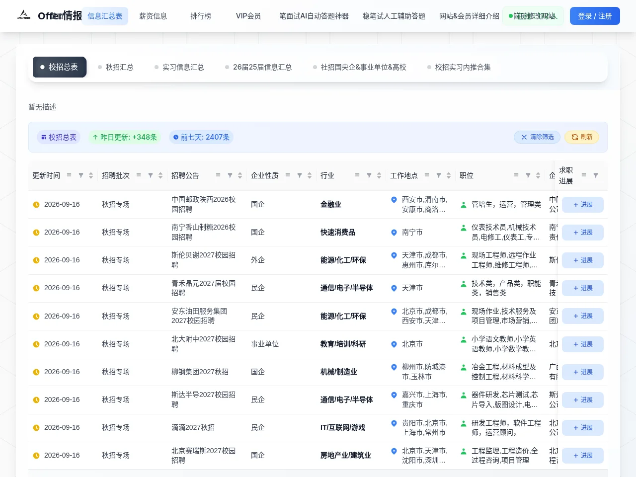Open 信息汇总表 in top navigation
636x477 pixels.
click(x=105, y=16)
